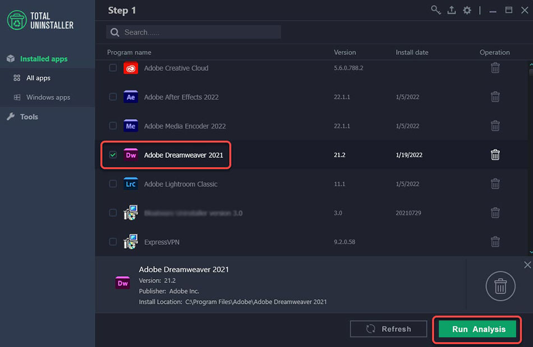
Task: Click trash icon for Adobe After Effects 2022
Action: coord(495,97)
